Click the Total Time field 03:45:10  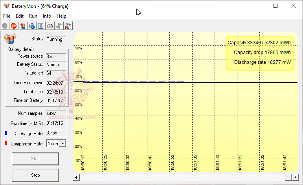pos(56,92)
